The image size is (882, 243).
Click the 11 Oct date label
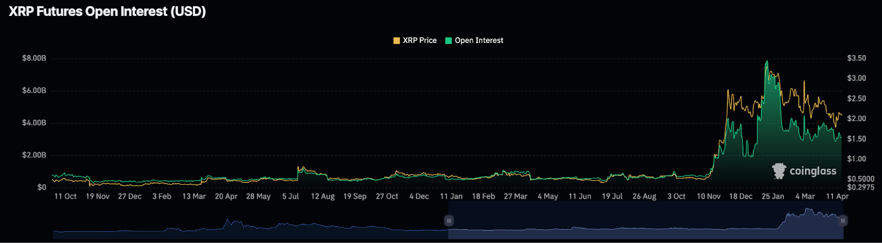[x=66, y=196]
